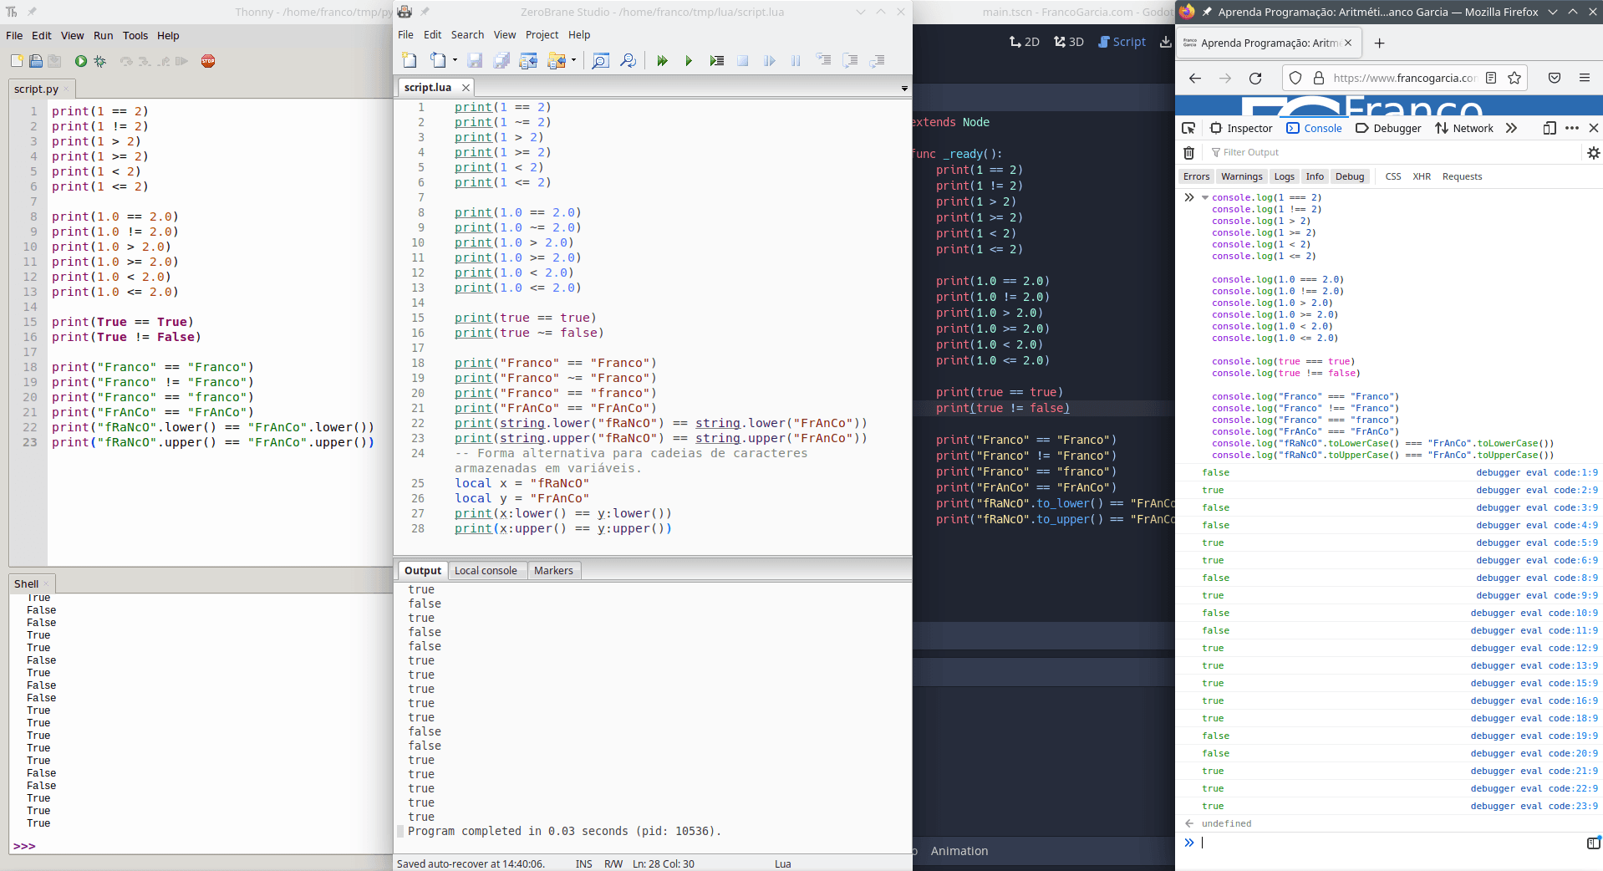The image size is (1603, 871).
Task: Switch to the Local console tab
Action: click(486, 571)
